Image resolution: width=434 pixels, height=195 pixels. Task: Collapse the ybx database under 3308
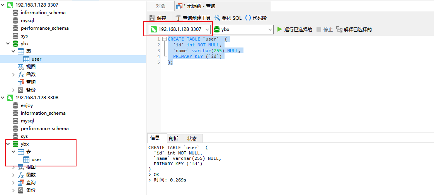[x=8, y=144]
